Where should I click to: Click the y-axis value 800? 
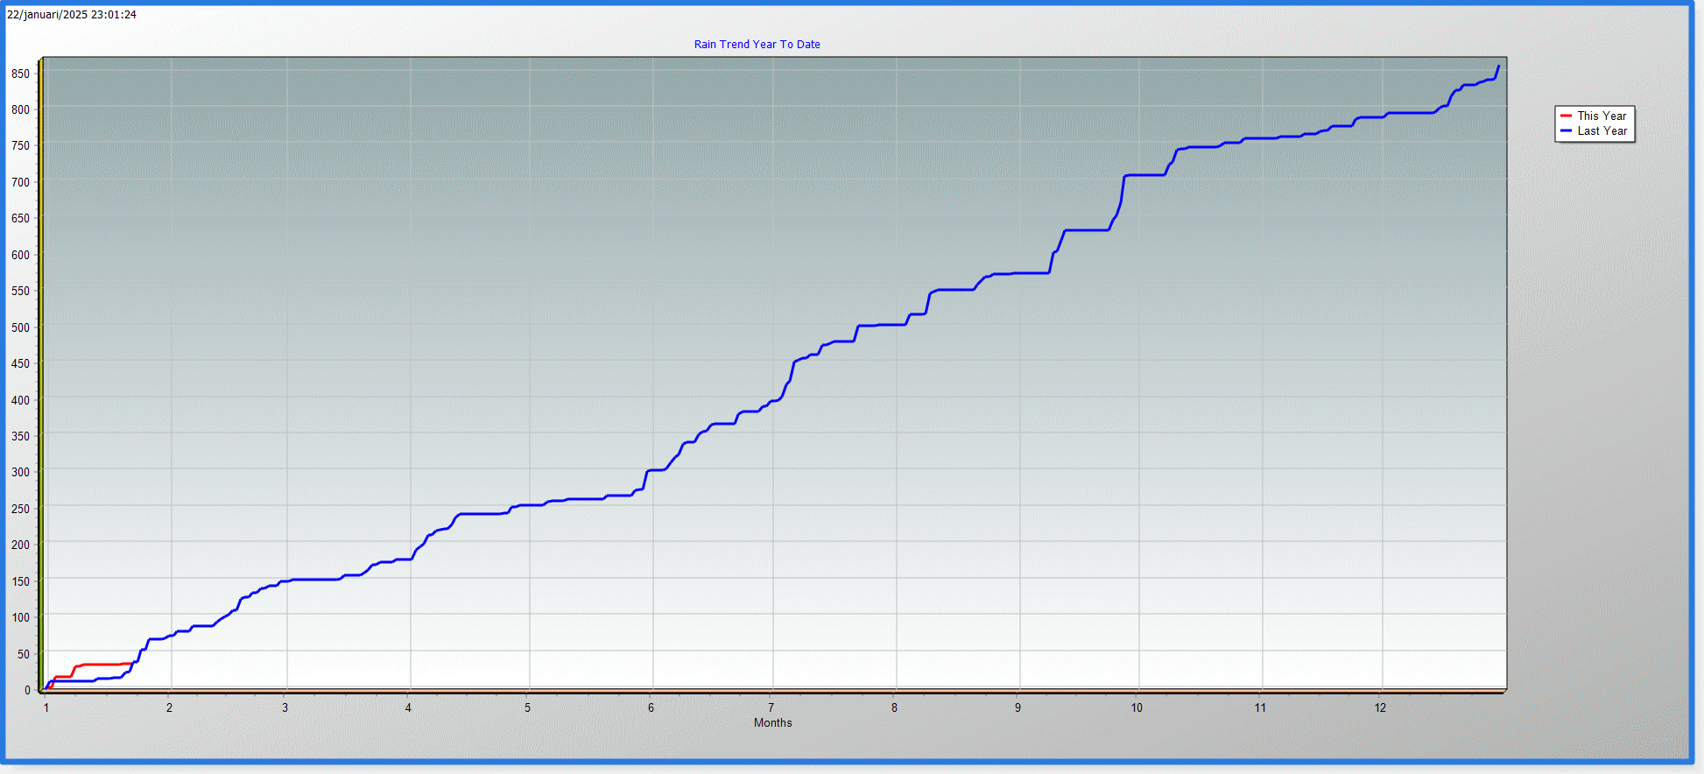click(20, 110)
